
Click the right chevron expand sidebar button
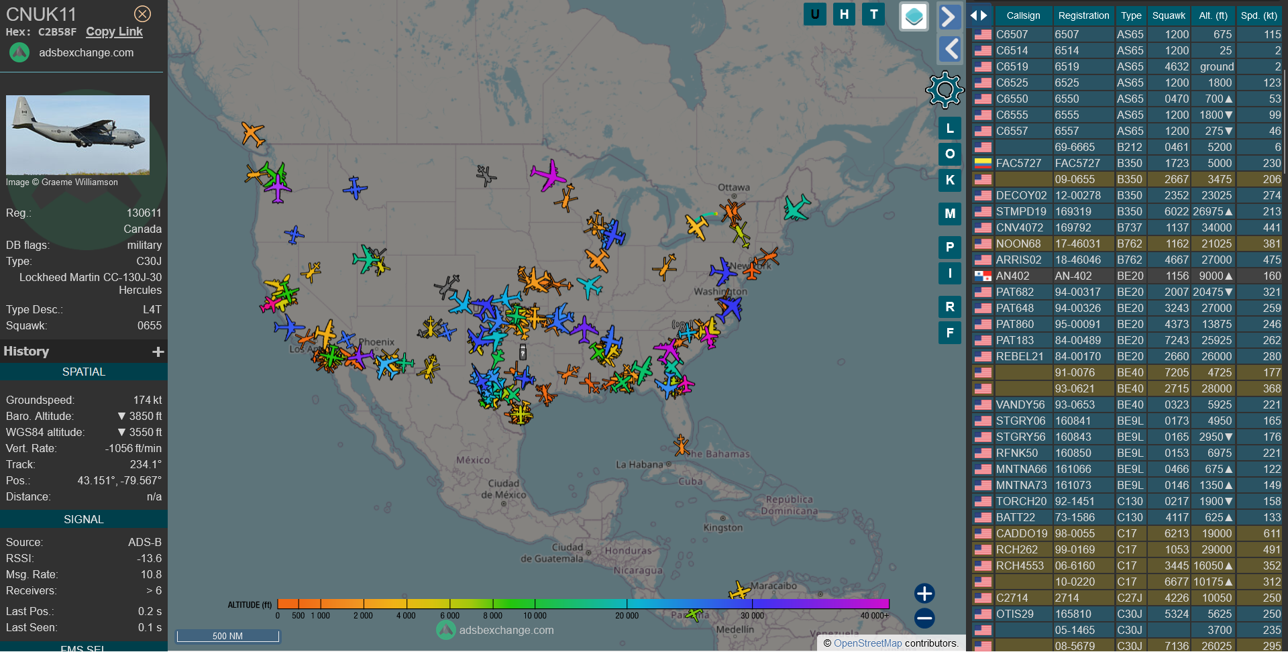pos(949,17)
